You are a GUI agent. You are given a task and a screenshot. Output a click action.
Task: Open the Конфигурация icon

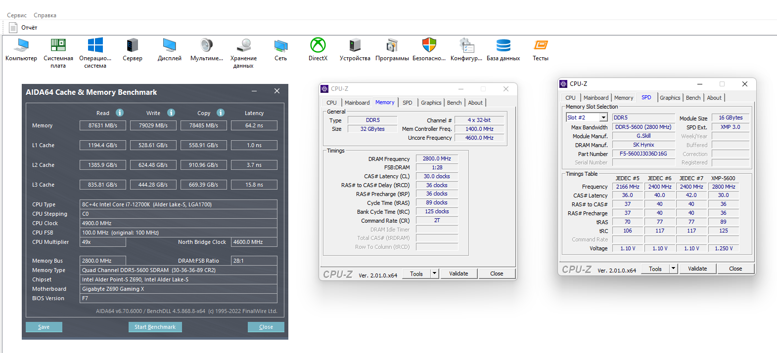click(466, 45)
